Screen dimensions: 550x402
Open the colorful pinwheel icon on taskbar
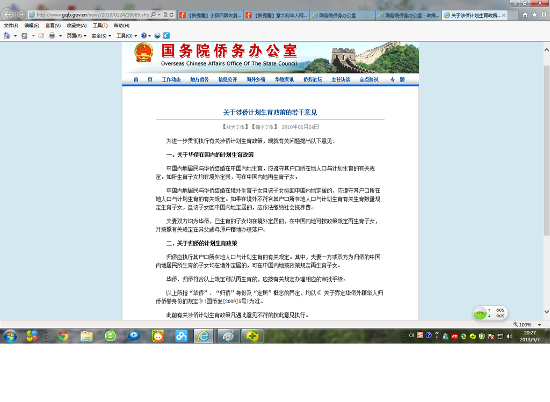click(32, 336)
